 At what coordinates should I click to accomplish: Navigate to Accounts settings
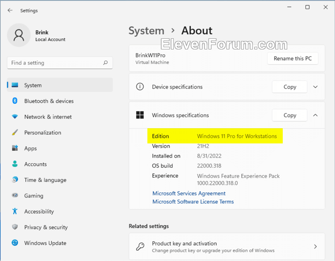pos(60,164)
